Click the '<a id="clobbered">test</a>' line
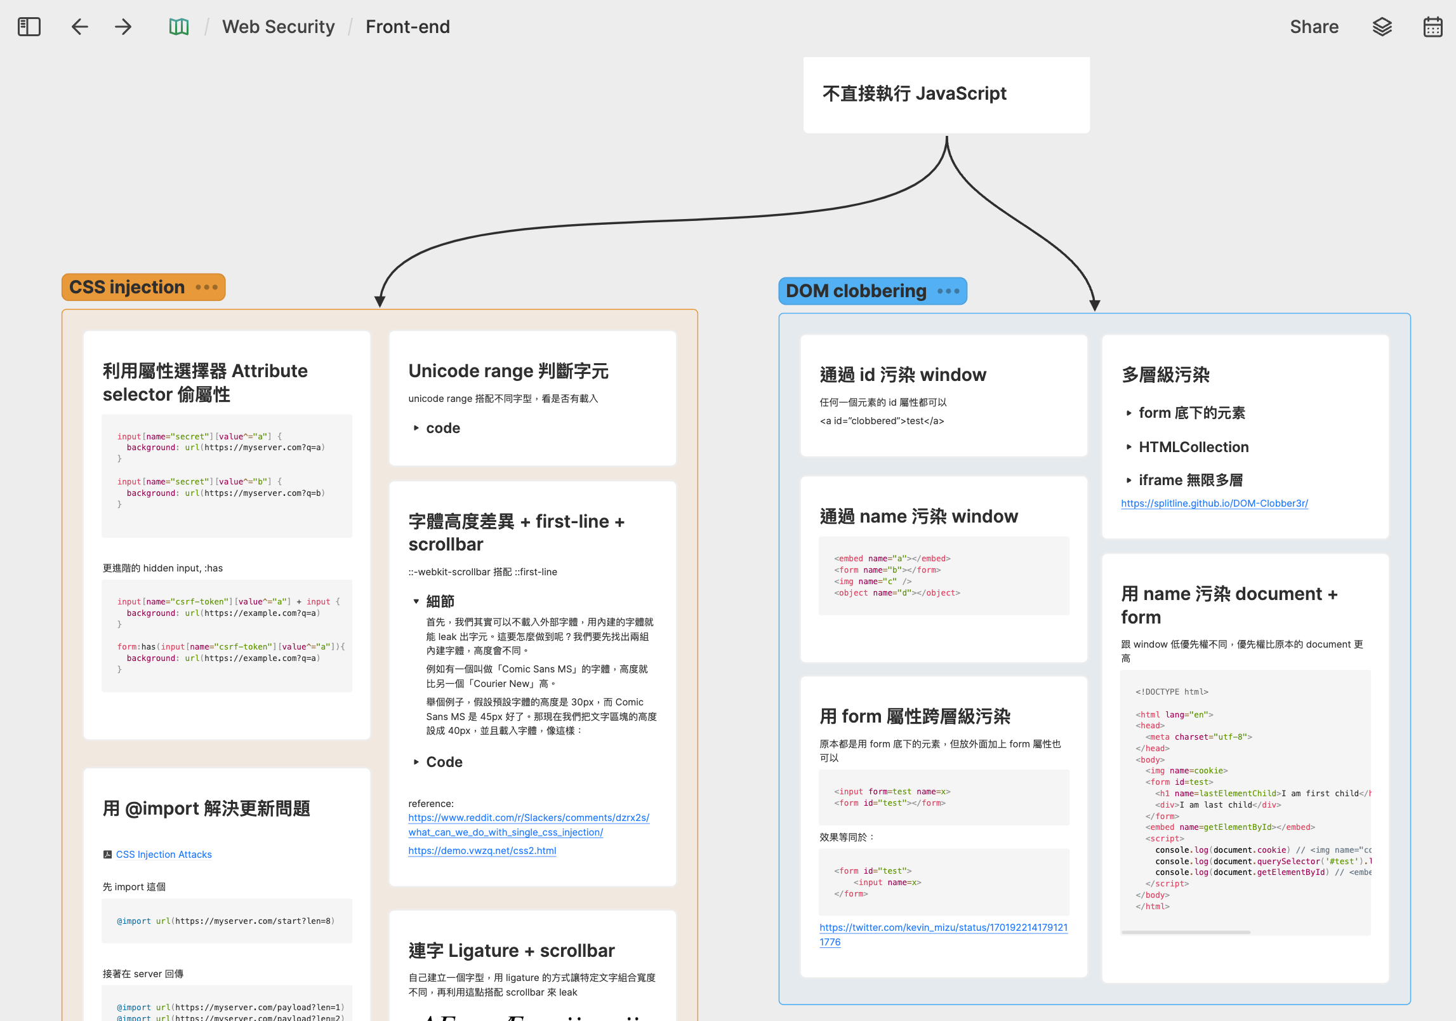Viewport: 1456px width, 1021px height. pyautogui.click(x=882, y=421)
